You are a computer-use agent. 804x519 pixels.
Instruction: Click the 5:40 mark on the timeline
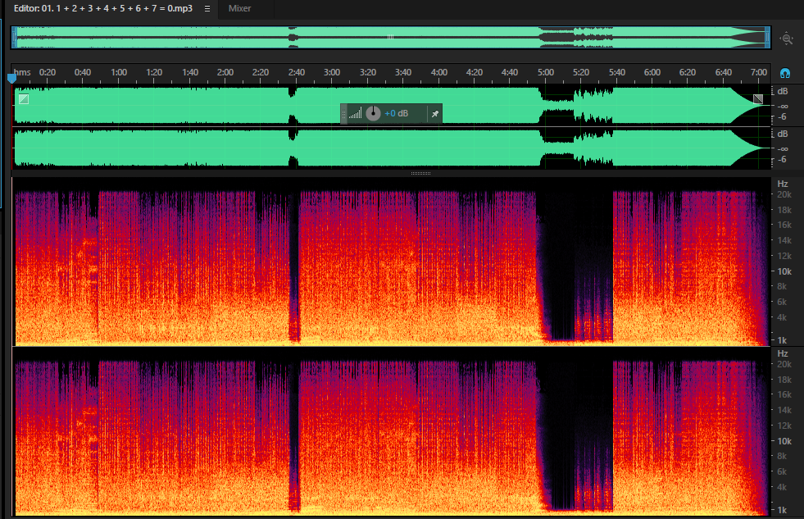click(617, 72)
